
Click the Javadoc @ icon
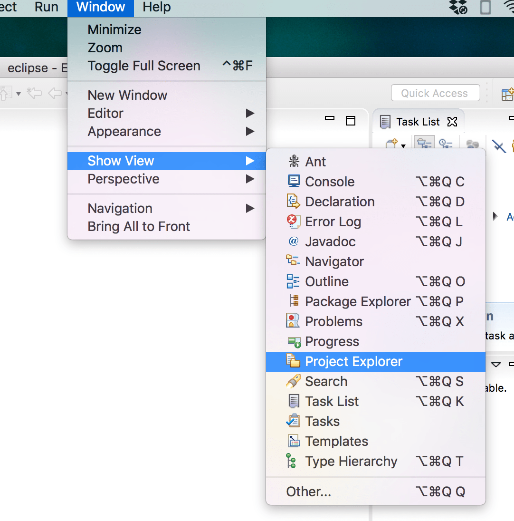point(293,241)
